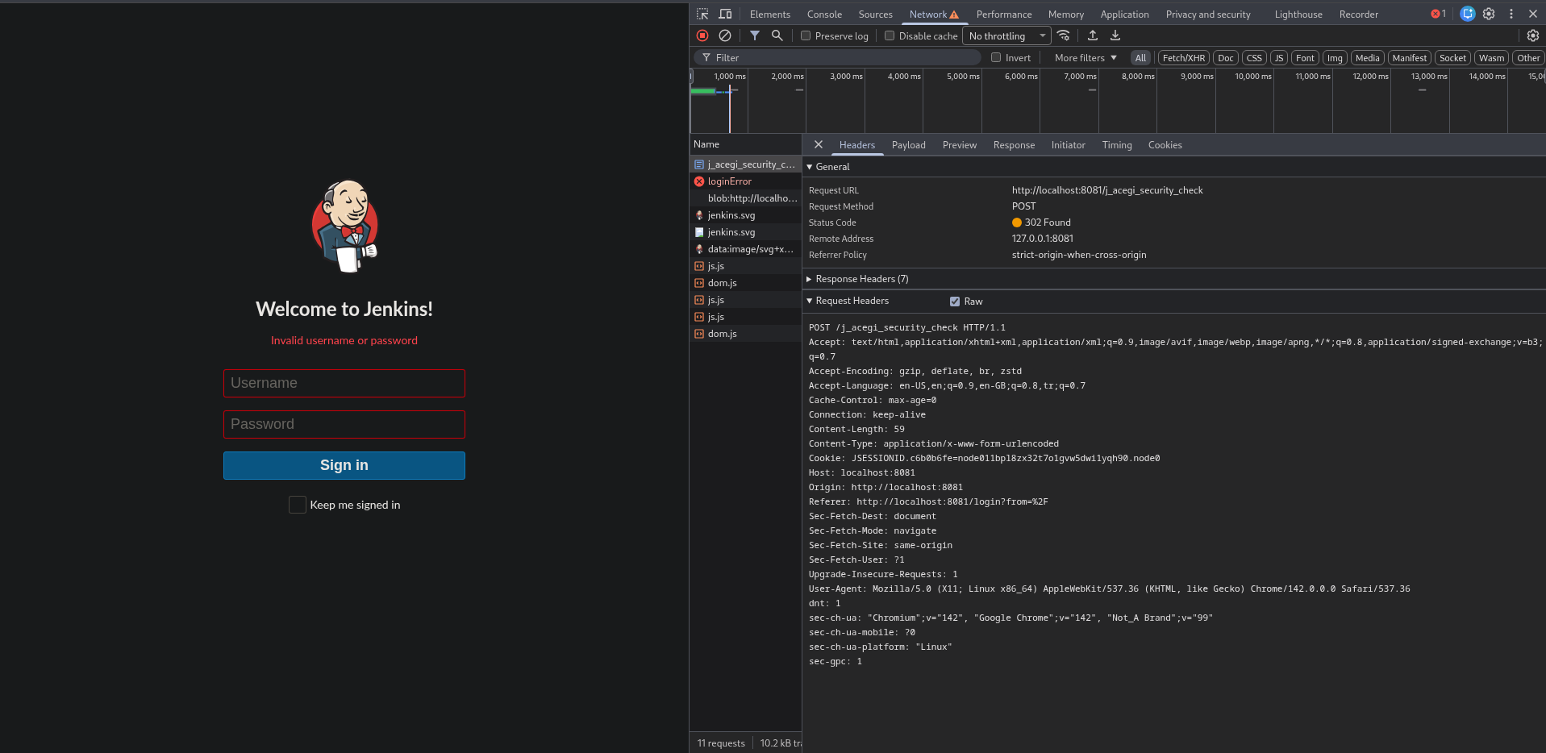The width and height of the screenshot is (1546, 753).
Task: Open the Cookies tab
Action: pos(1165,145)
